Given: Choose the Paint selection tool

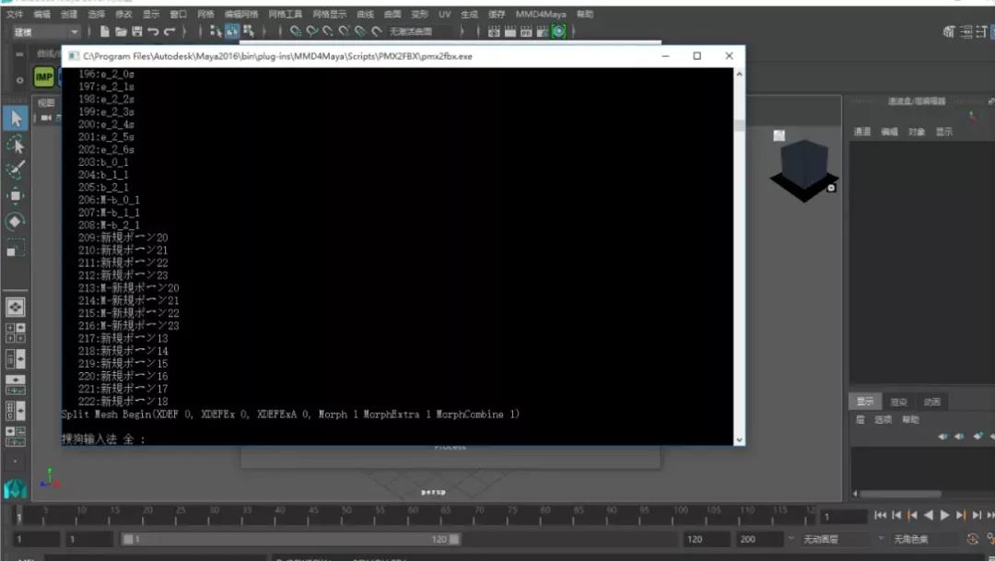Looking at the screenshot, I should 16,170.
